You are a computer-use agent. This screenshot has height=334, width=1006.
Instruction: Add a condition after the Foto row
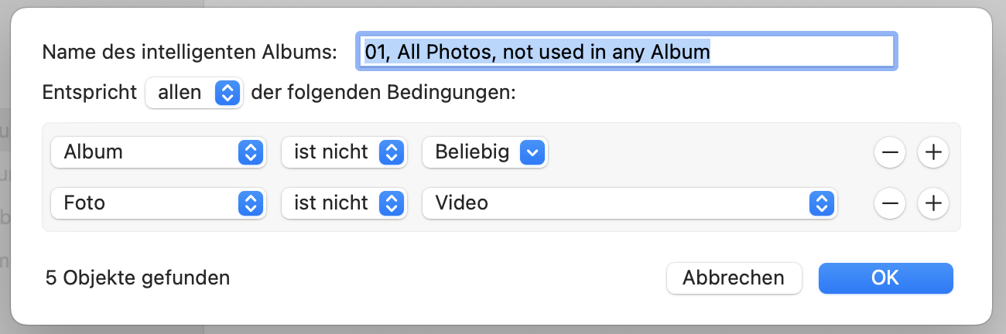pyautogui.click(x=933, y=203)
